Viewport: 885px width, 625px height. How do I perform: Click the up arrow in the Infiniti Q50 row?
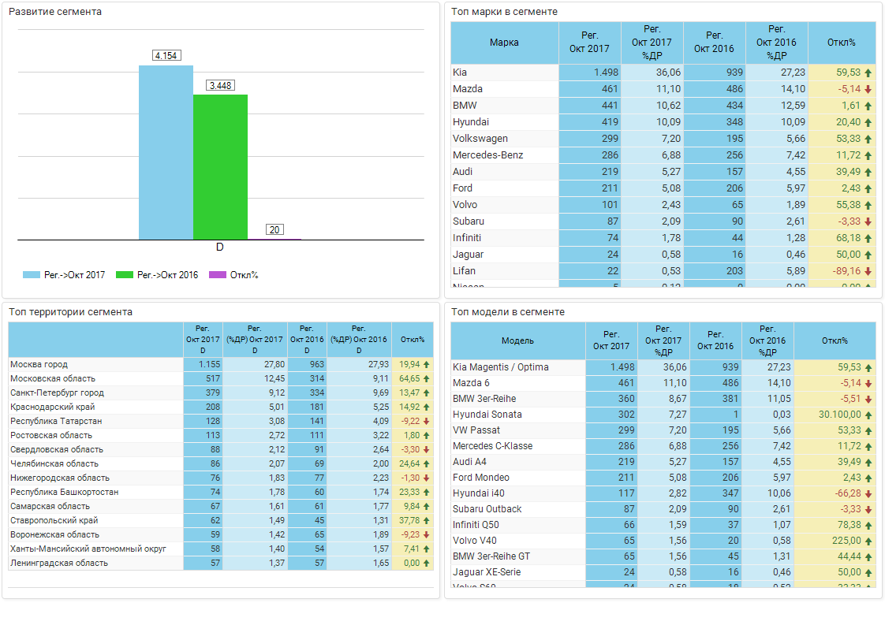tap(868, 525)
